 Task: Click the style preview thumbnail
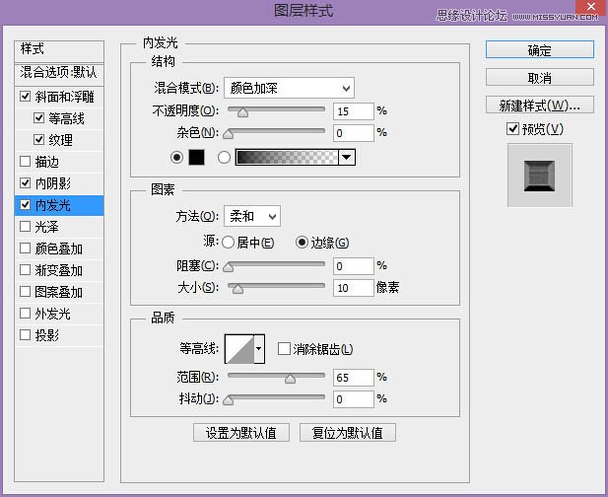pos(539,175)
